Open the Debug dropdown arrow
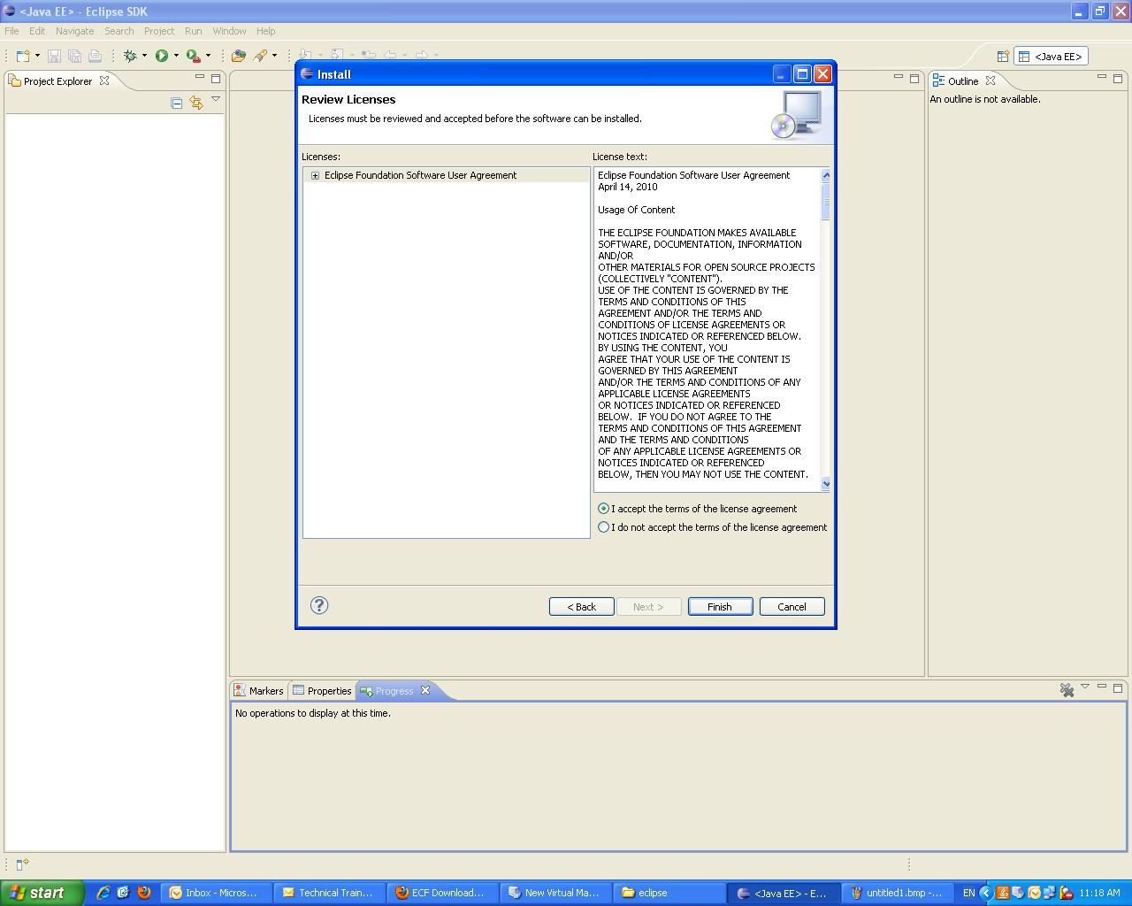 (x=144, y=56)
